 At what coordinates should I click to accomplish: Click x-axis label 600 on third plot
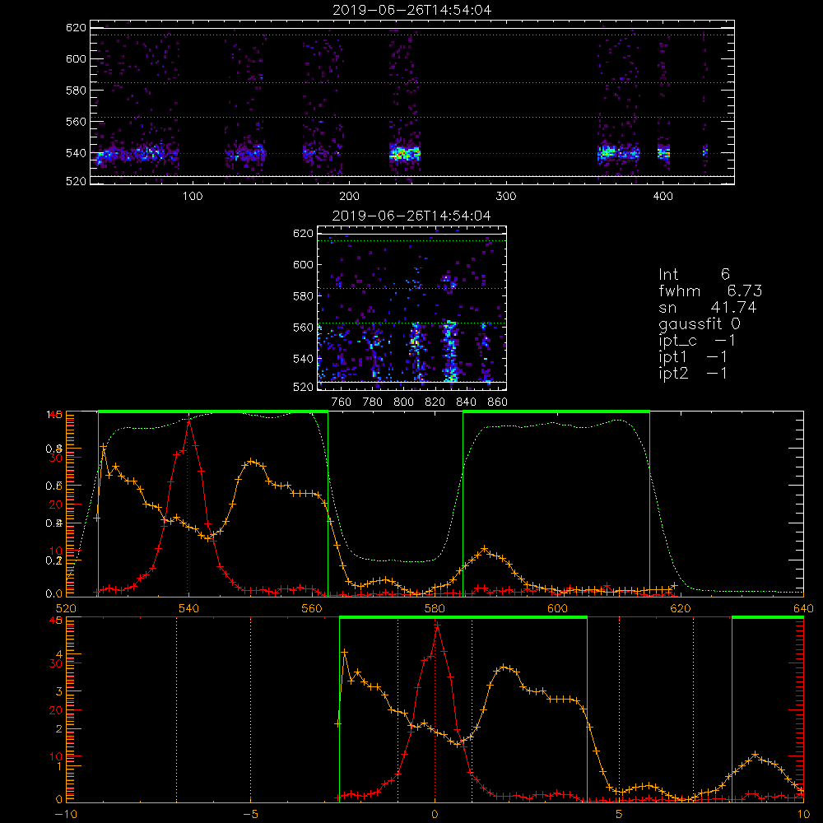click(x=557, y=608)
